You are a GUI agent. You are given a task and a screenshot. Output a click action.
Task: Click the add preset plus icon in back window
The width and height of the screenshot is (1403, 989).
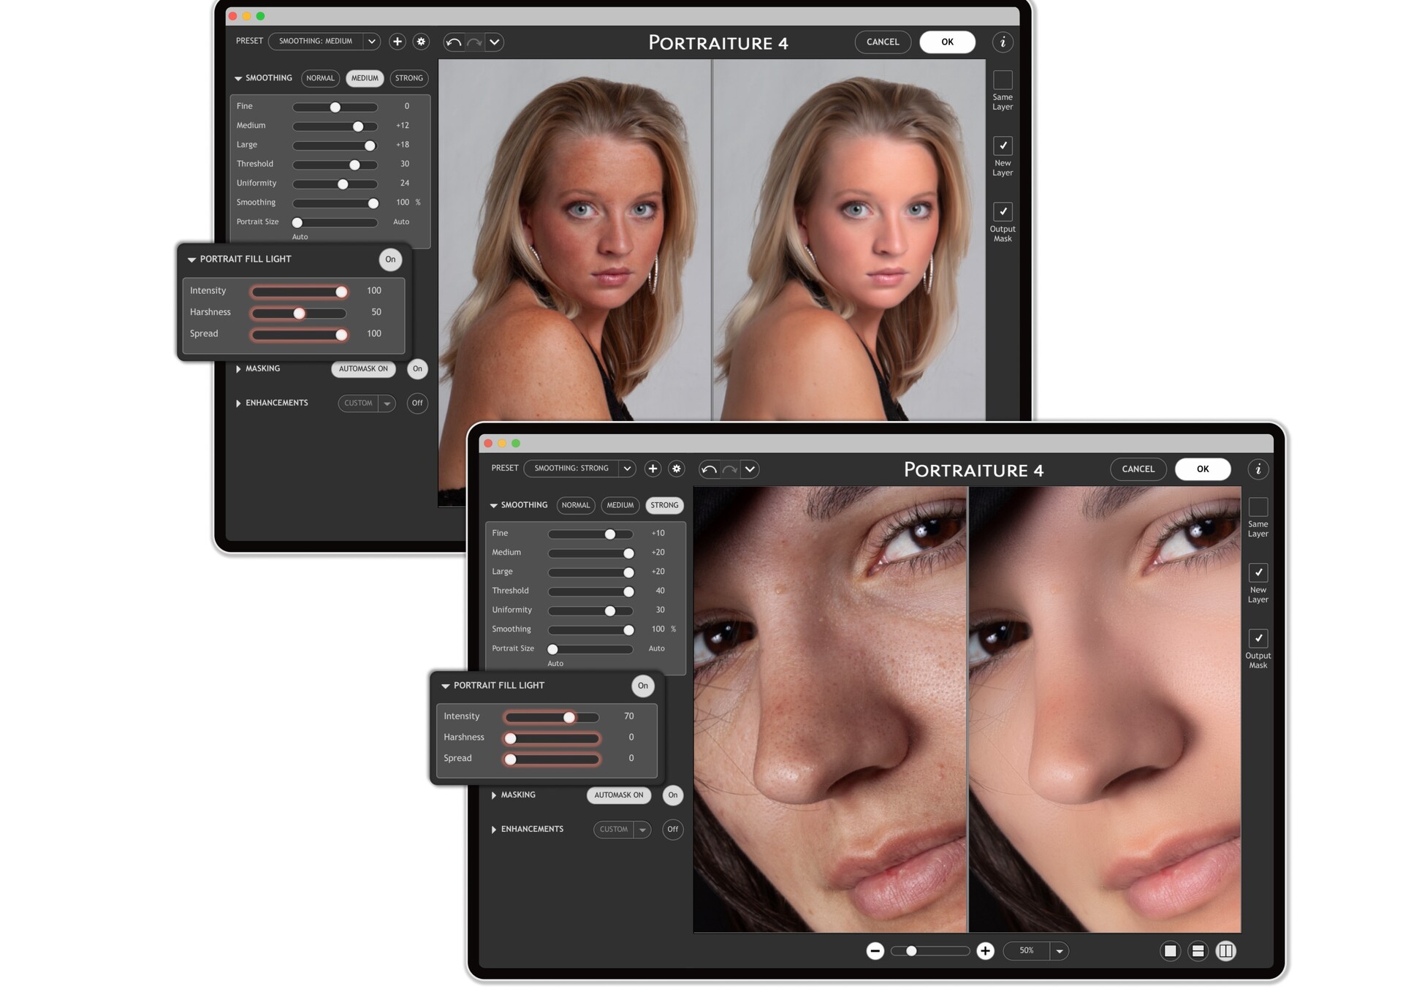[398, 42]
